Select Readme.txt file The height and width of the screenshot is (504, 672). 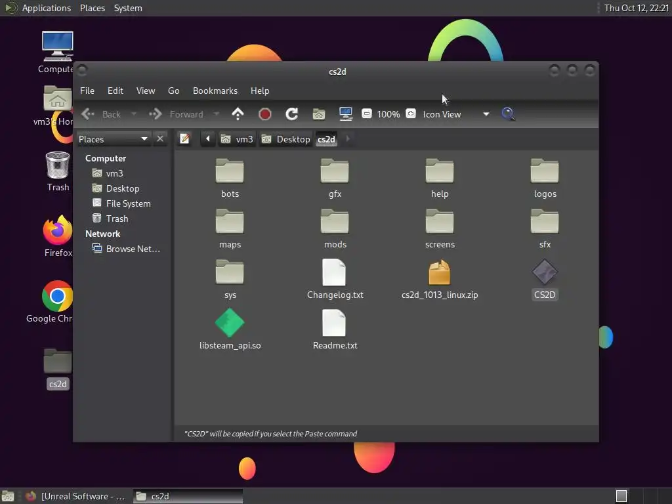coord(335,330)
